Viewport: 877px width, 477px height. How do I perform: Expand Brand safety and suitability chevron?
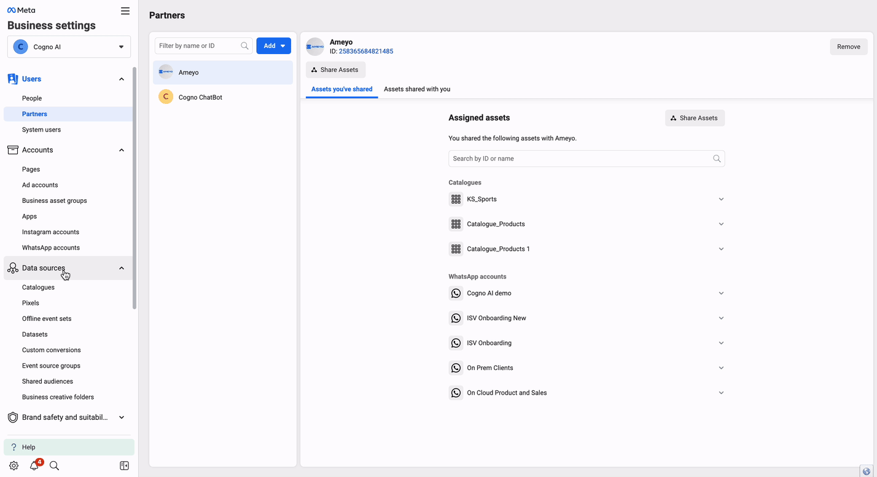[x=122, y=417]
